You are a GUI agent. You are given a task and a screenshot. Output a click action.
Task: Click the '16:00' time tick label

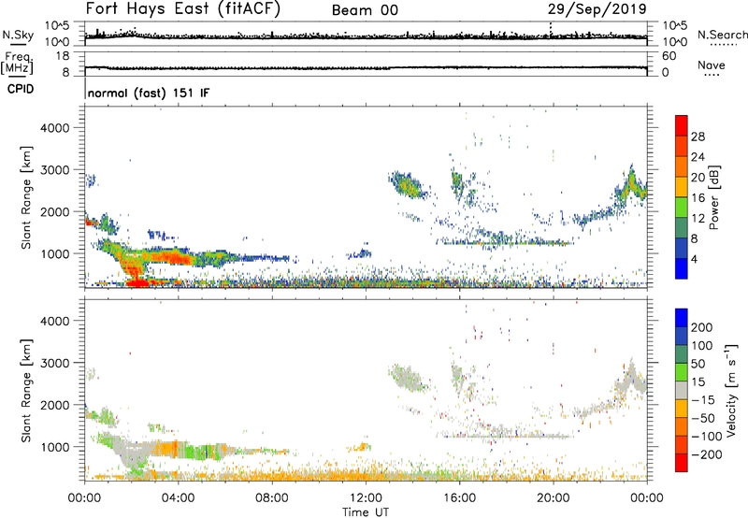(459, 498)
